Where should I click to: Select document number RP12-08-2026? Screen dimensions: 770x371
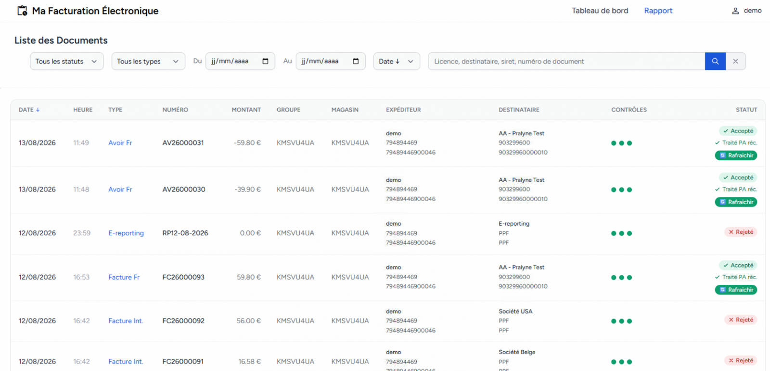tap(185, 233)
